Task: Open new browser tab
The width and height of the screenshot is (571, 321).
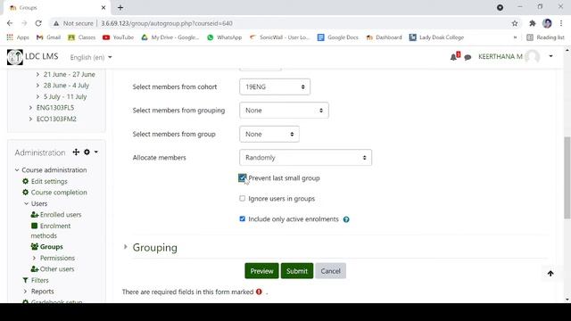Action: click(120, 7)
